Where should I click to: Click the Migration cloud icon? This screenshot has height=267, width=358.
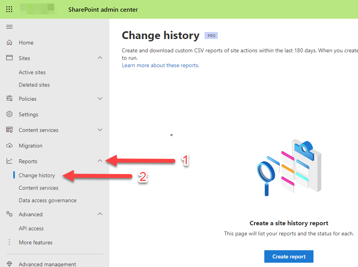pyautogui.click(x=9, y=145)
